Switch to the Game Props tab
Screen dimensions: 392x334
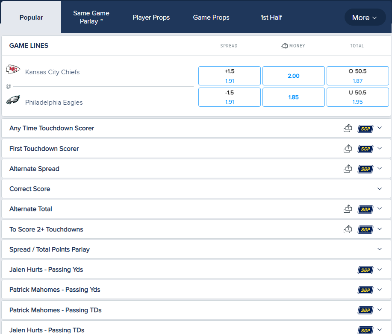[x=211, y=17]
